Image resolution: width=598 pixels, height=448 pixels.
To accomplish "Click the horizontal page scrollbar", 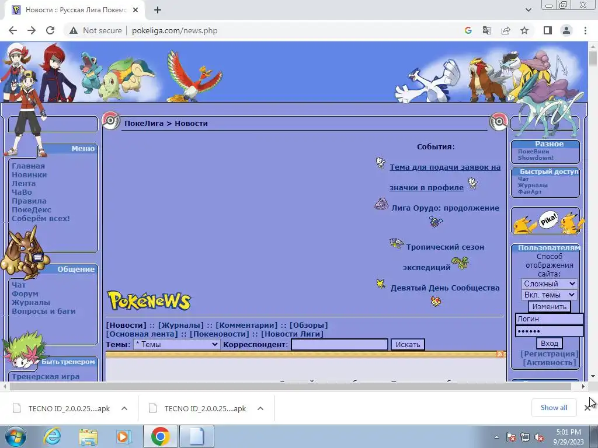I will (291, 386).
